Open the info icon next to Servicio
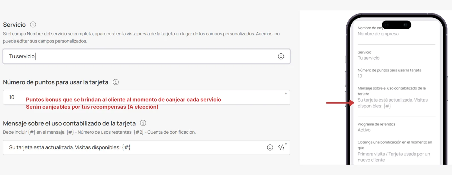Screen dimensions: 452x175 coord(33,24)
